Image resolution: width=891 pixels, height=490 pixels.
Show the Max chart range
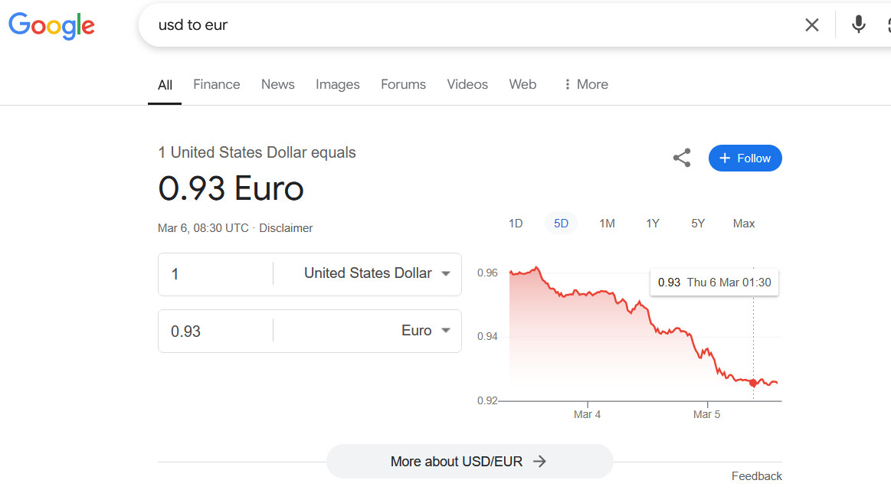click(744, 224)
